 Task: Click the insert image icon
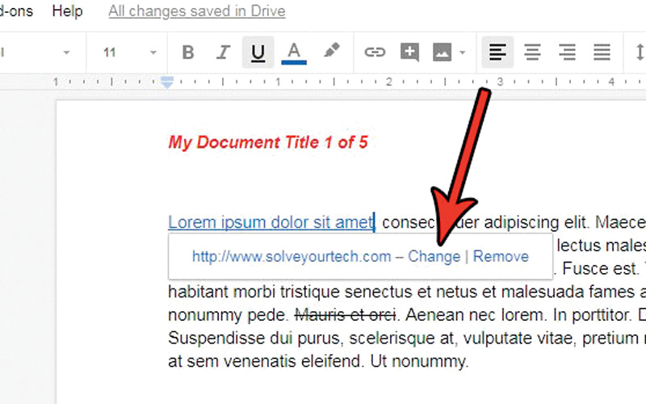(442, 53)
